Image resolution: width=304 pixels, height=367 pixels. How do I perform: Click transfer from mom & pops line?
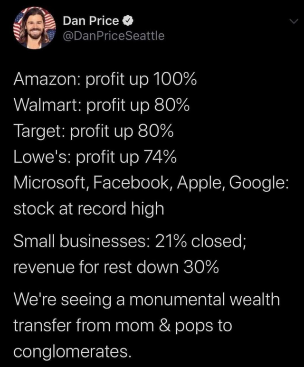[123, 326]
